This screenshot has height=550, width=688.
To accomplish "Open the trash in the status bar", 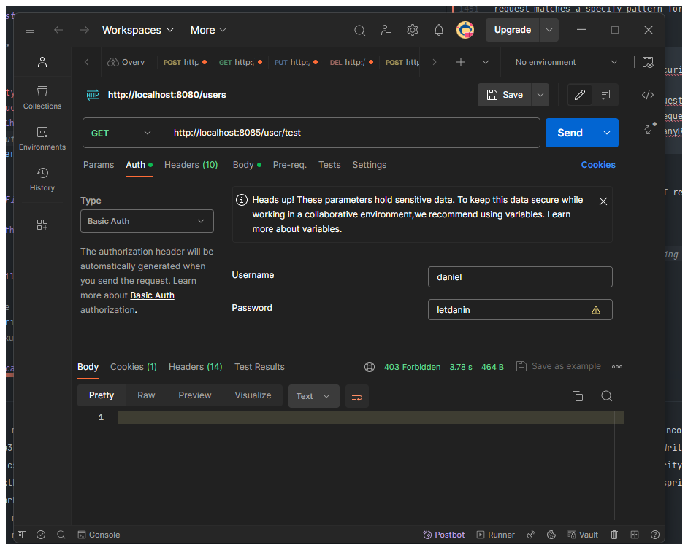I will point(614,535).
